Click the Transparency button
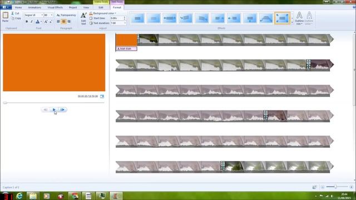Screen dimensions: 356x200 coord(66,15)
